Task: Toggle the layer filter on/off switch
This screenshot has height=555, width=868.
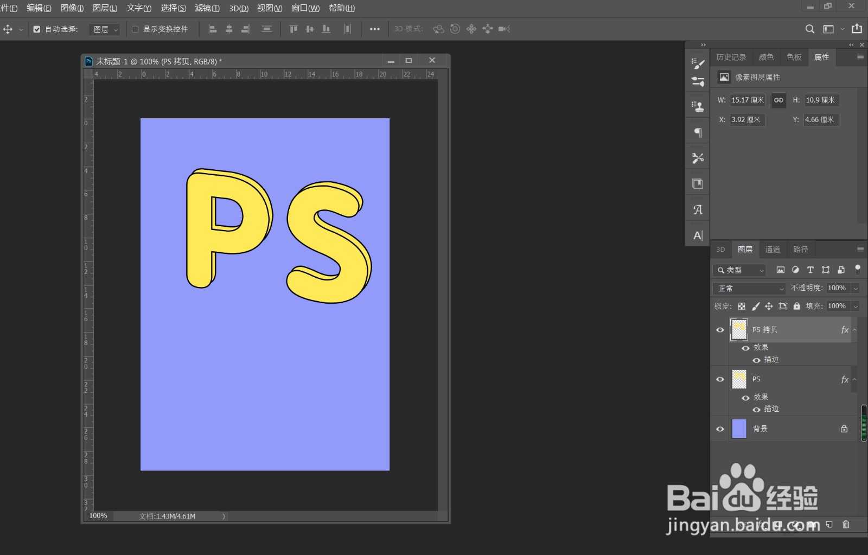Action: point(858,269)
